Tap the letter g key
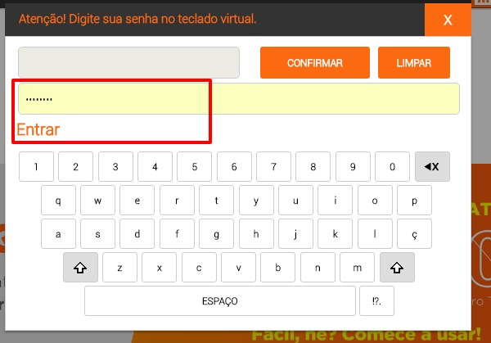This screenshot has width=491, height=343. 216,234
